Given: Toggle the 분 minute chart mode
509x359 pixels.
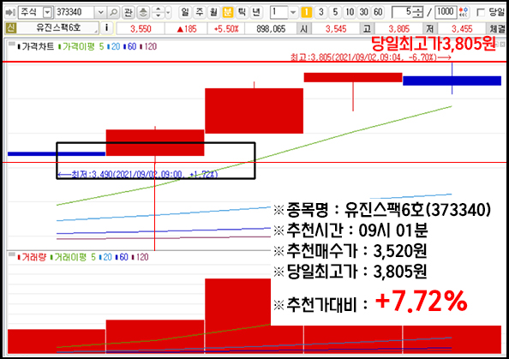Looking at the screenshot, I should click(228, 12).
